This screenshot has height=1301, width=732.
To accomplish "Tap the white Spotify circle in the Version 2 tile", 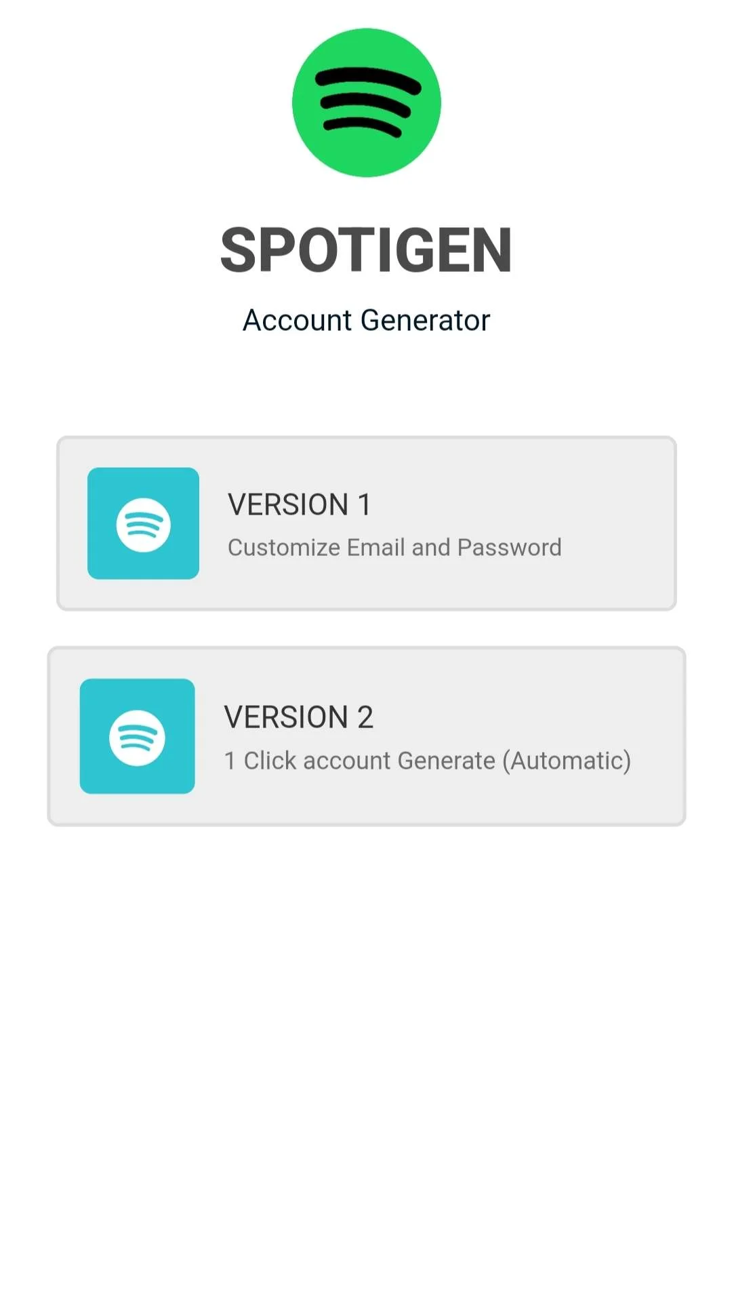I will coord(137,738).
